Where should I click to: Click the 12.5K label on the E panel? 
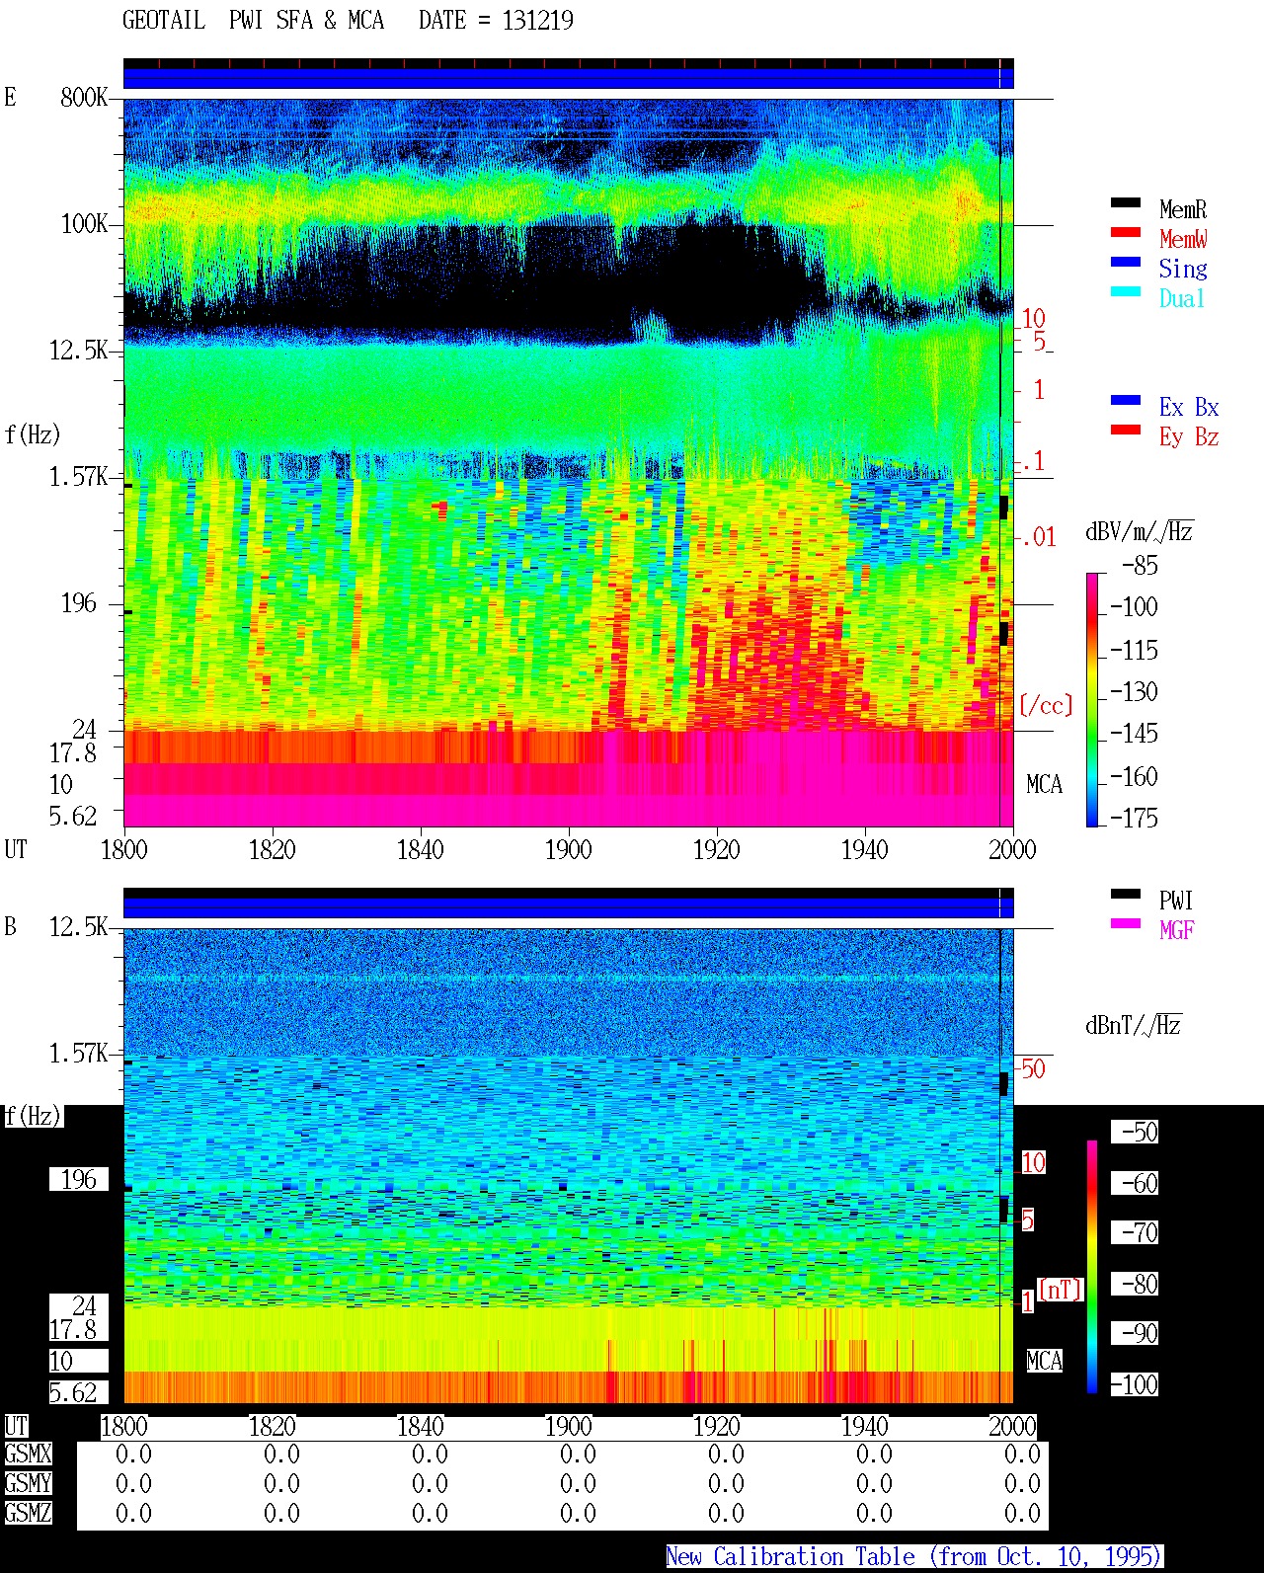pos(79,351)
